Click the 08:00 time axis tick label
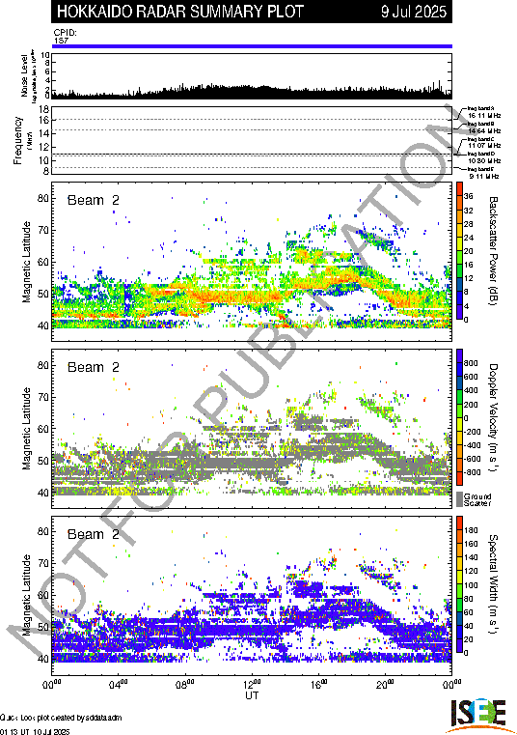The image size is (517, 735). click(185, 684)
